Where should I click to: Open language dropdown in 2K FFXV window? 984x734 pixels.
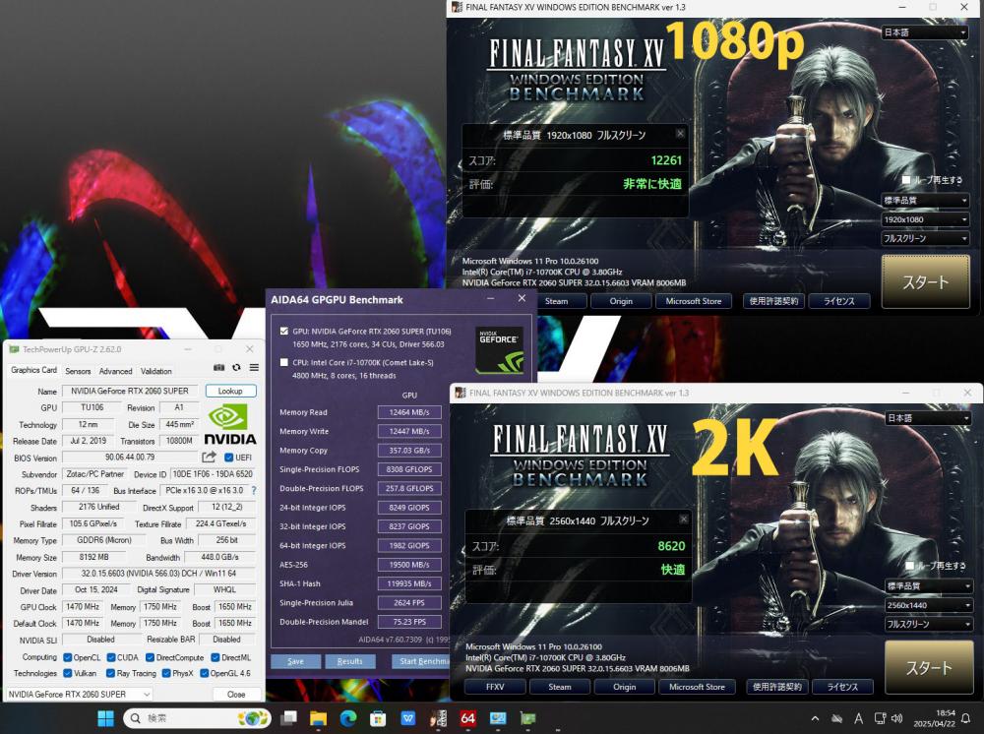point(928,418)
